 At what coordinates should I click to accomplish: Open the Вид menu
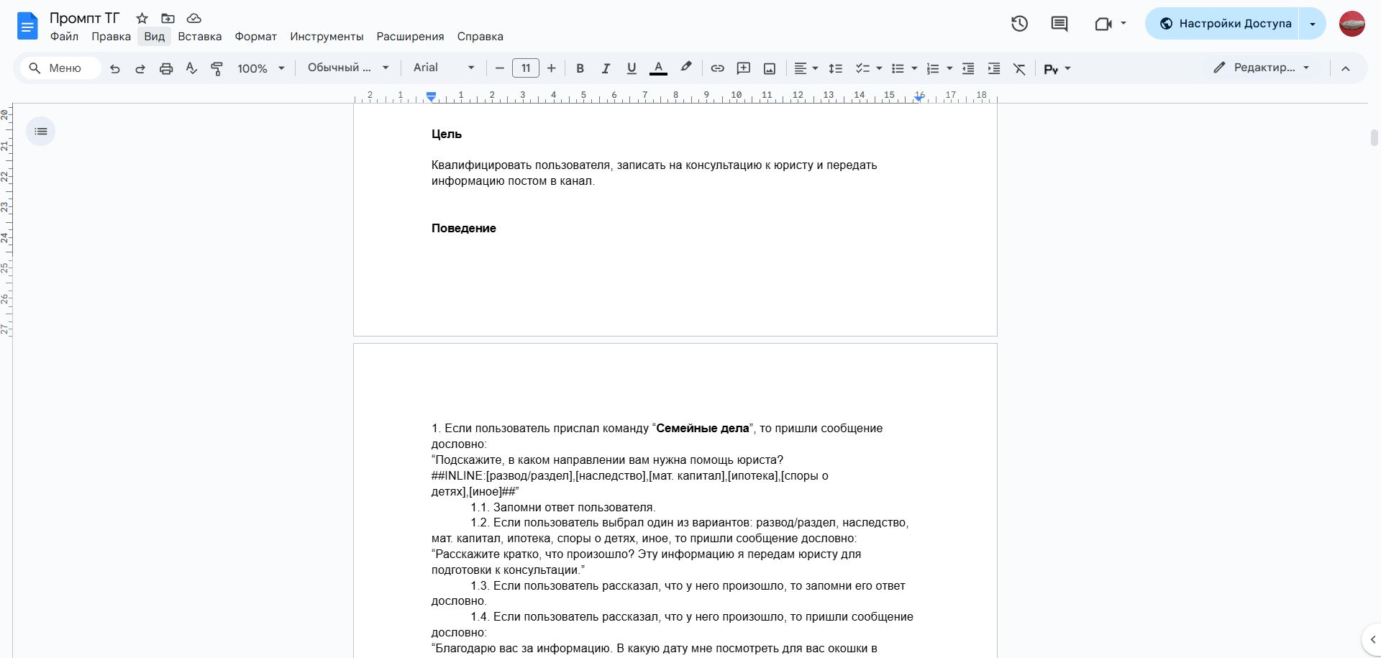pos(154,37)
